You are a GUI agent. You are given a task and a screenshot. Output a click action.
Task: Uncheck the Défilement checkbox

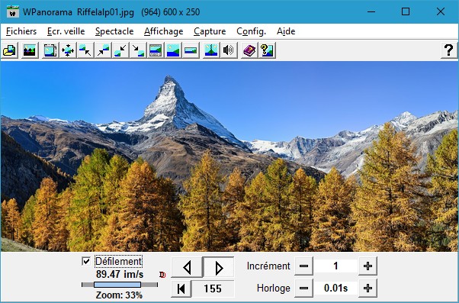point(86,261)
